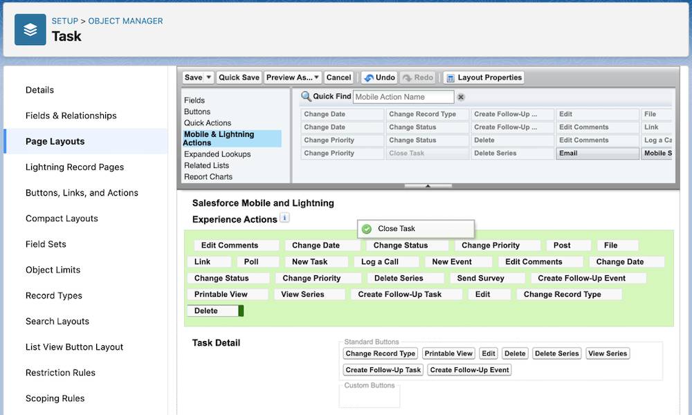
Task: Click the Task object layers icon
Action: click(x=30, y=30)
